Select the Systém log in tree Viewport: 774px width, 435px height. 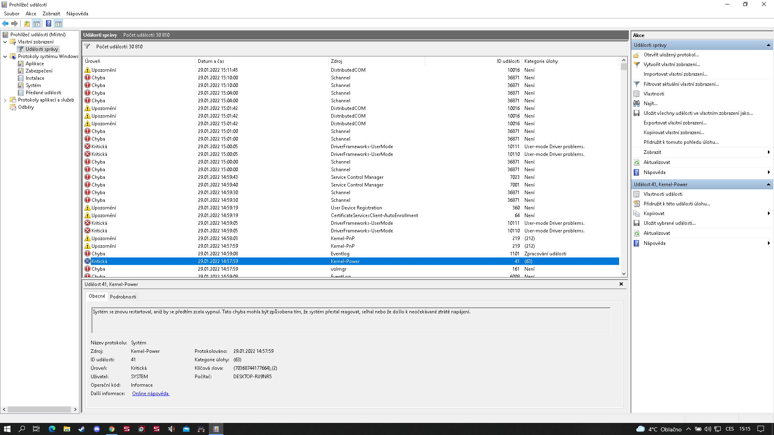33,85
